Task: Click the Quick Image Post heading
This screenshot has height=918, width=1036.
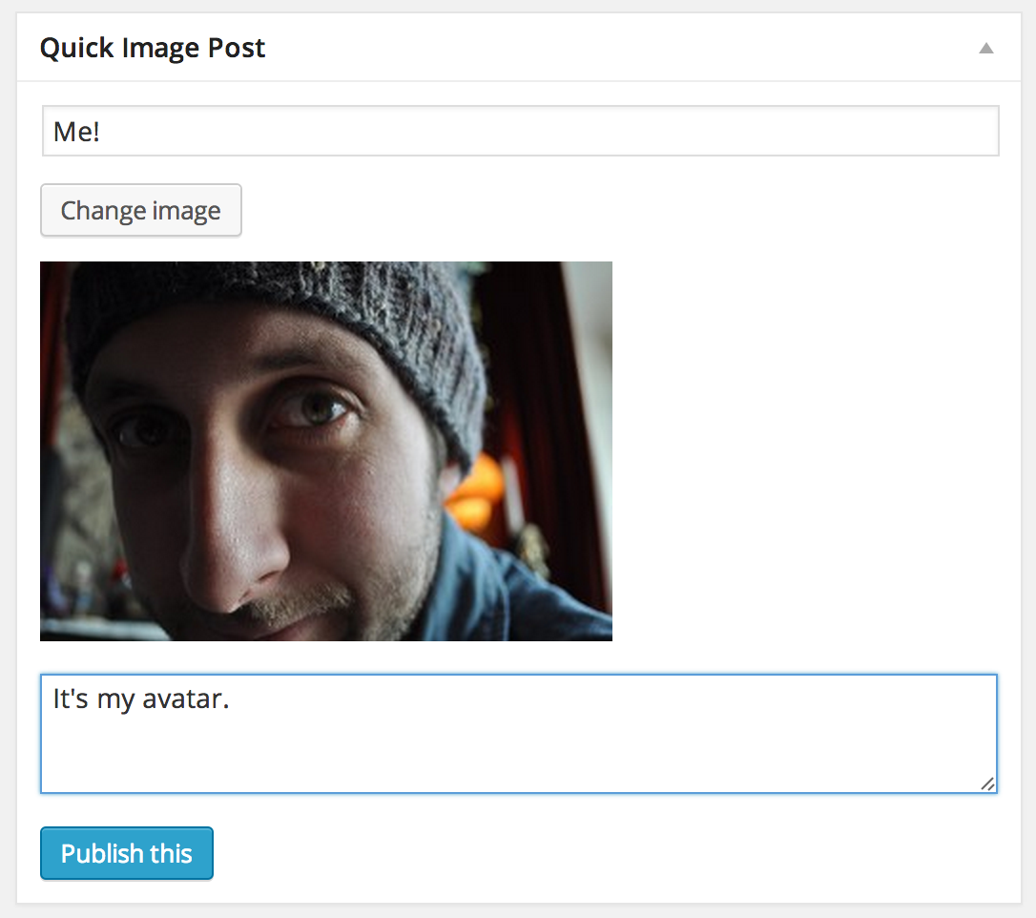Action: pyautogui.click(x=153, y=49)
